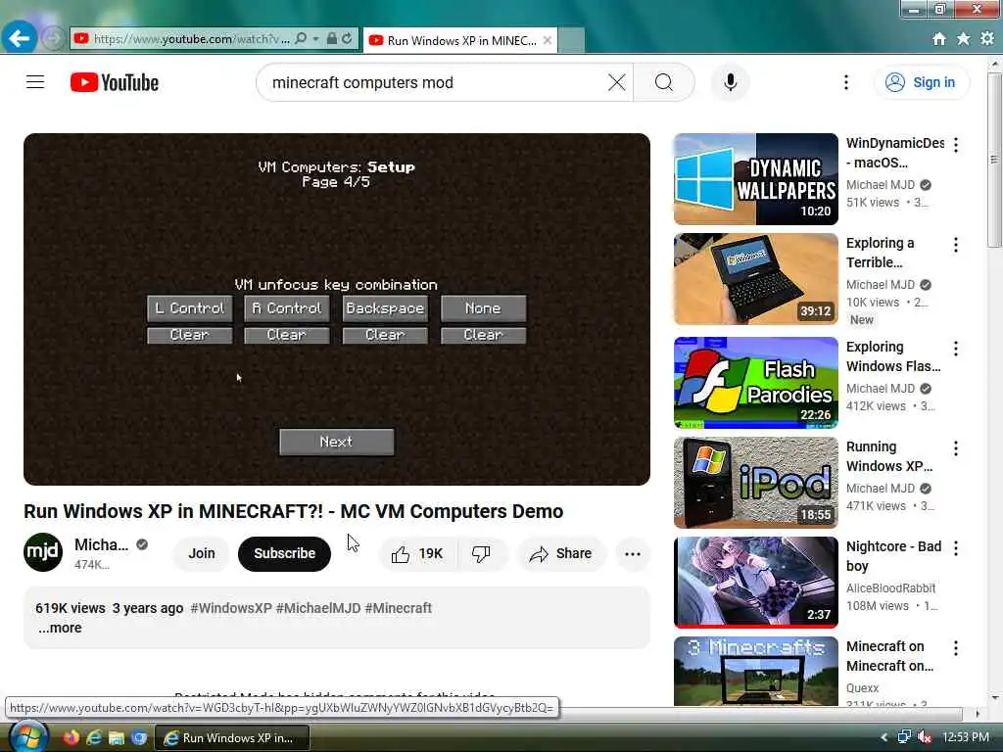Open Running Windows XP... video title

pyautogui.click(x=889, y=456)
